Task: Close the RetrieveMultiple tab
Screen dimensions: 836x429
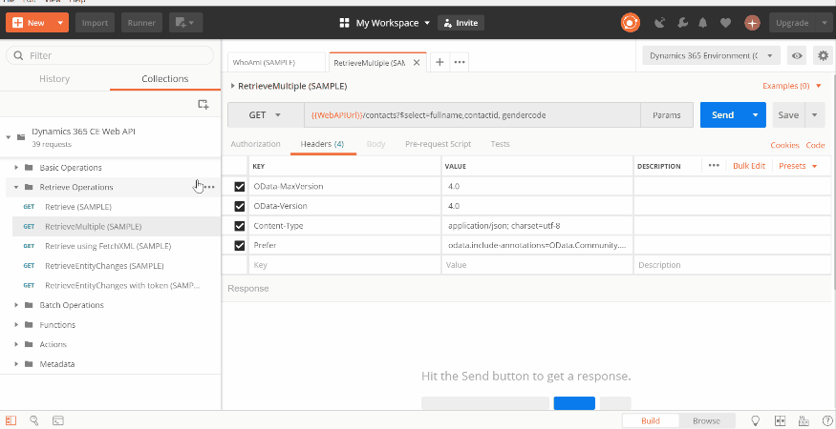Action: coord(417,62)
